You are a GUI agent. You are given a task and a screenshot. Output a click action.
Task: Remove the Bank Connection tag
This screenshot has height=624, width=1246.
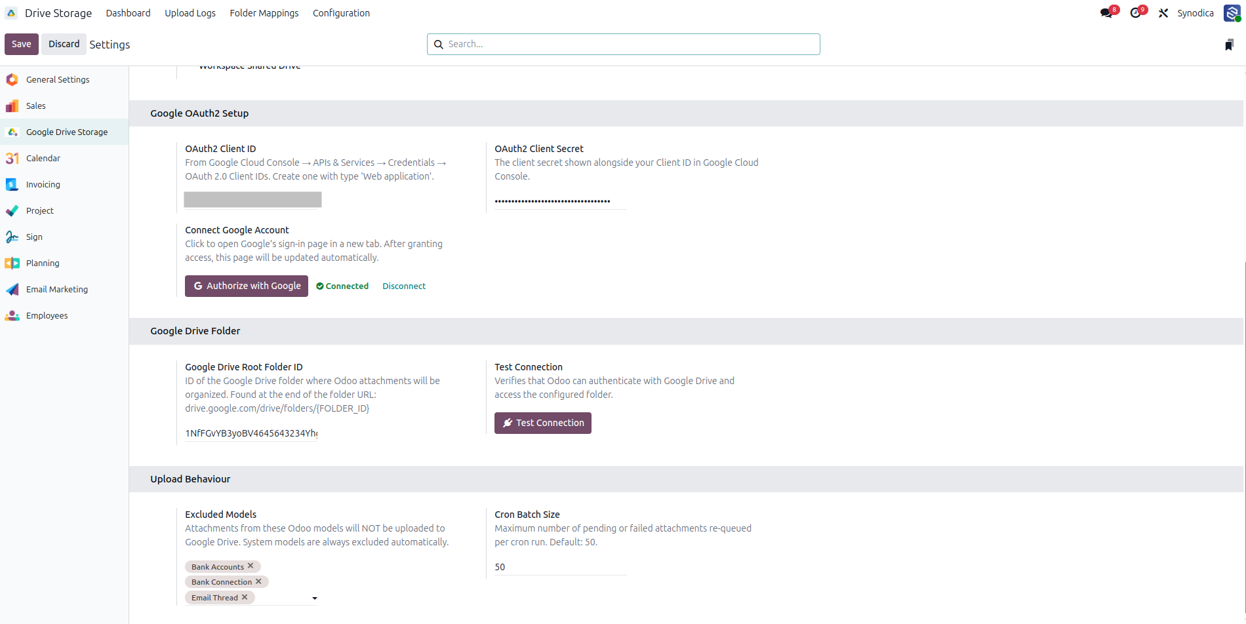[x=258, y=581]
